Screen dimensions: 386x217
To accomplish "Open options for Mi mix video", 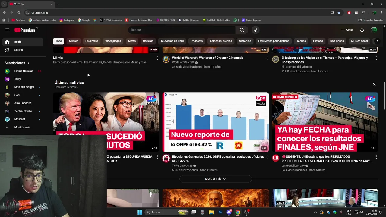I will [x=157, y=58].
